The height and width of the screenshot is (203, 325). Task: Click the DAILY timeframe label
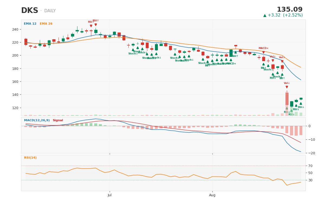(50, 11)
